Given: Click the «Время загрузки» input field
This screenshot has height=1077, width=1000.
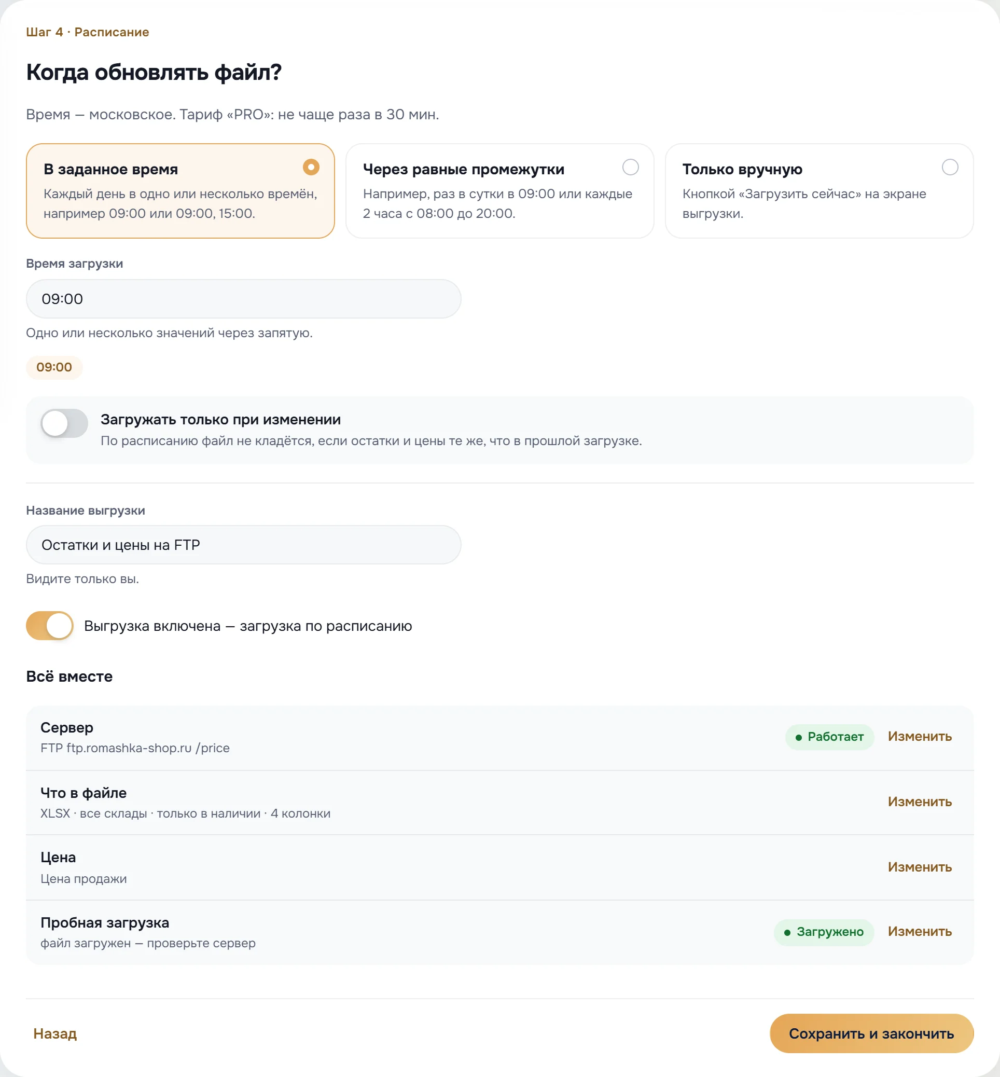Looking at the screenshot, I should (243, 299).
